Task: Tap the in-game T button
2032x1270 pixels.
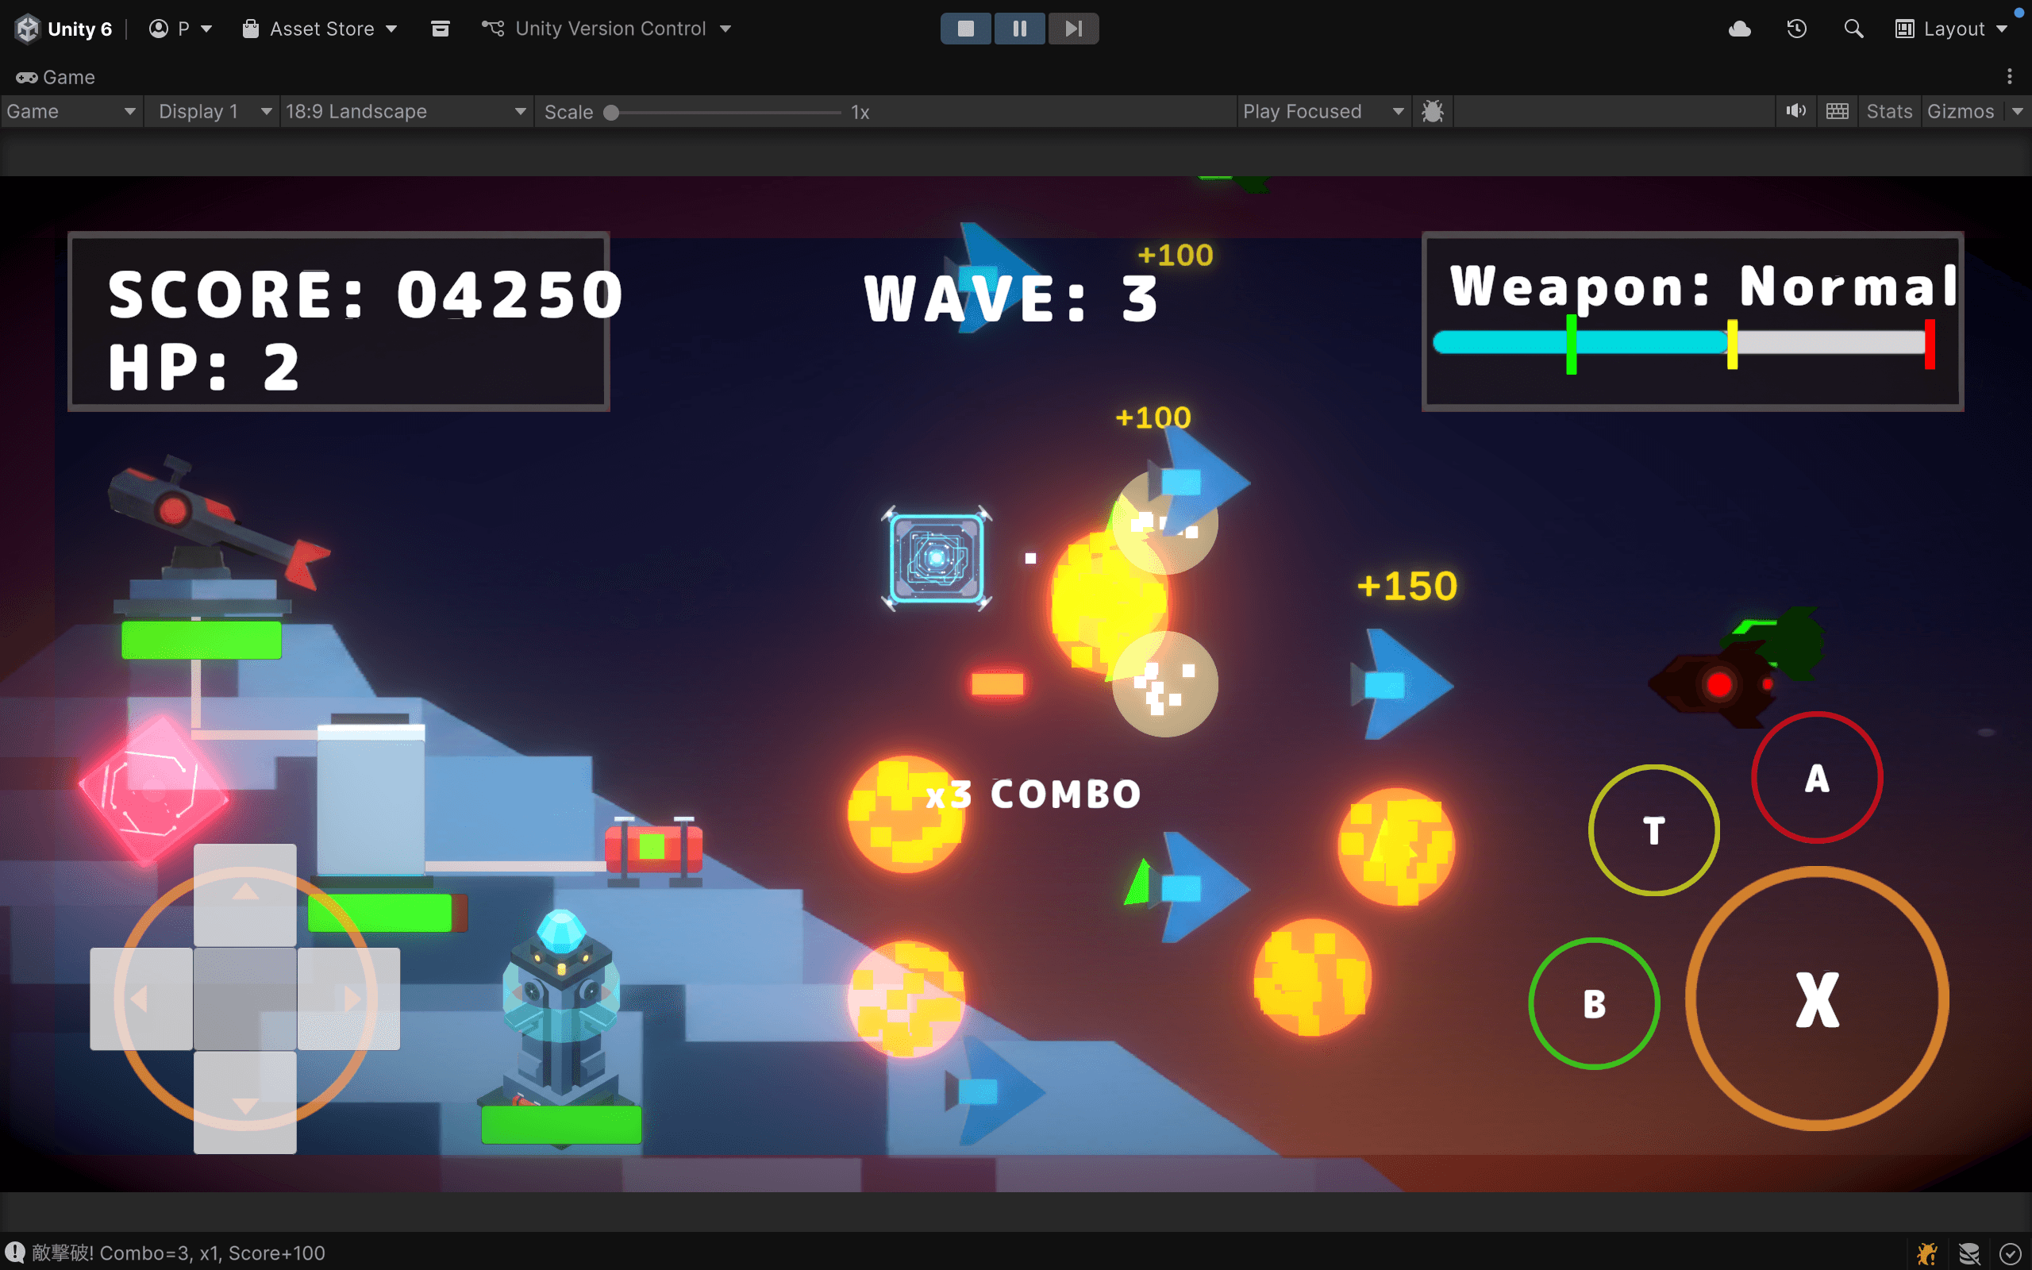Action: 1654,830
